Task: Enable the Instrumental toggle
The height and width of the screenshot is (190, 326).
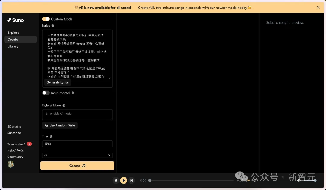Action: pos(46,93)
